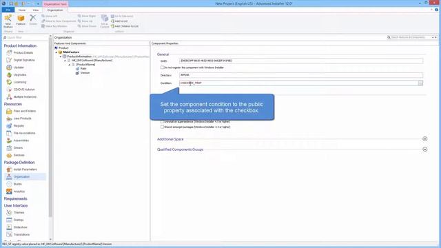Open CD/DVD Autorun page
441x248 pixels.
point(24,90)
